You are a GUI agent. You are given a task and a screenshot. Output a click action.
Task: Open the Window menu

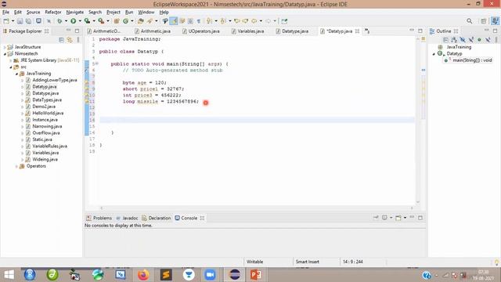point(146,13)
